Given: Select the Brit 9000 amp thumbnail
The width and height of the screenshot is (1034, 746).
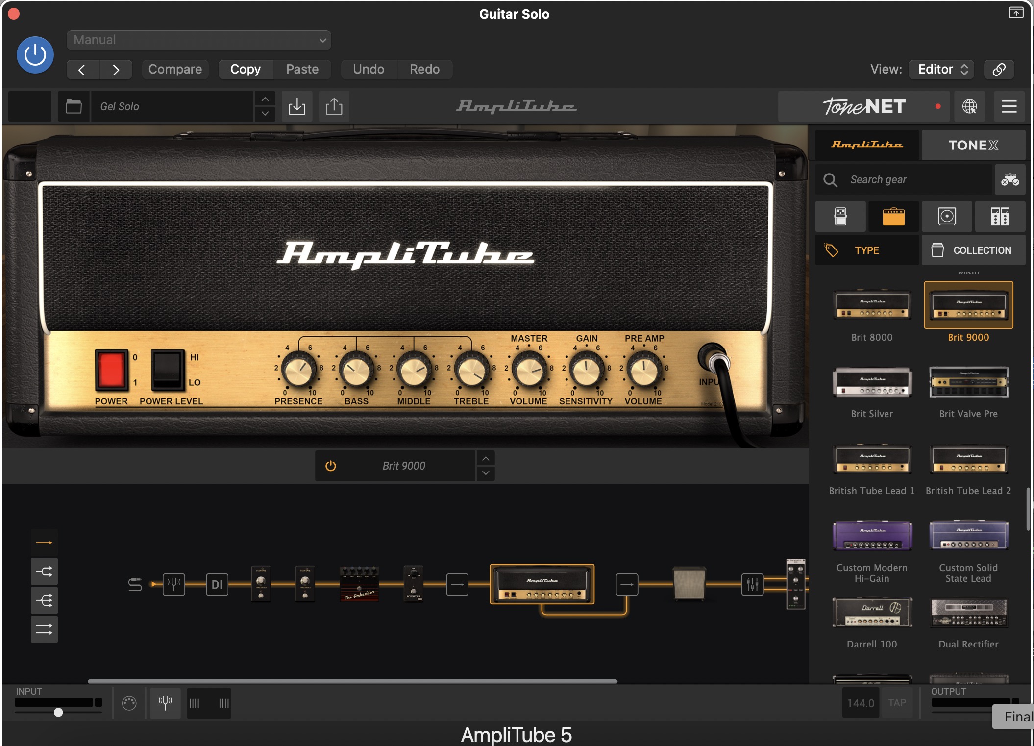Looking at the screenshot, I should pyautogui.click(x=968, y=305).
